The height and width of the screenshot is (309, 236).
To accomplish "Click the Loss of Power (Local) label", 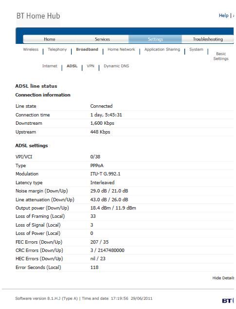I will click(x=38, y=233).
